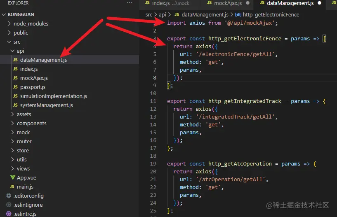The image size is (337, 217).
Task: Click src in the breadcrumb path
Action: click(x=149, y=14)
